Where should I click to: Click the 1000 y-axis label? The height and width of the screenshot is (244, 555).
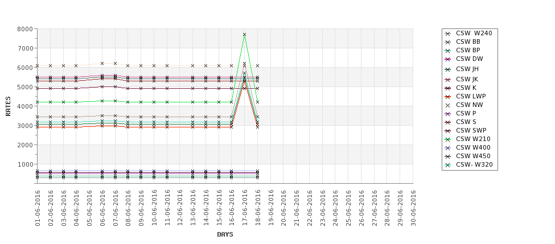point(25,164)
